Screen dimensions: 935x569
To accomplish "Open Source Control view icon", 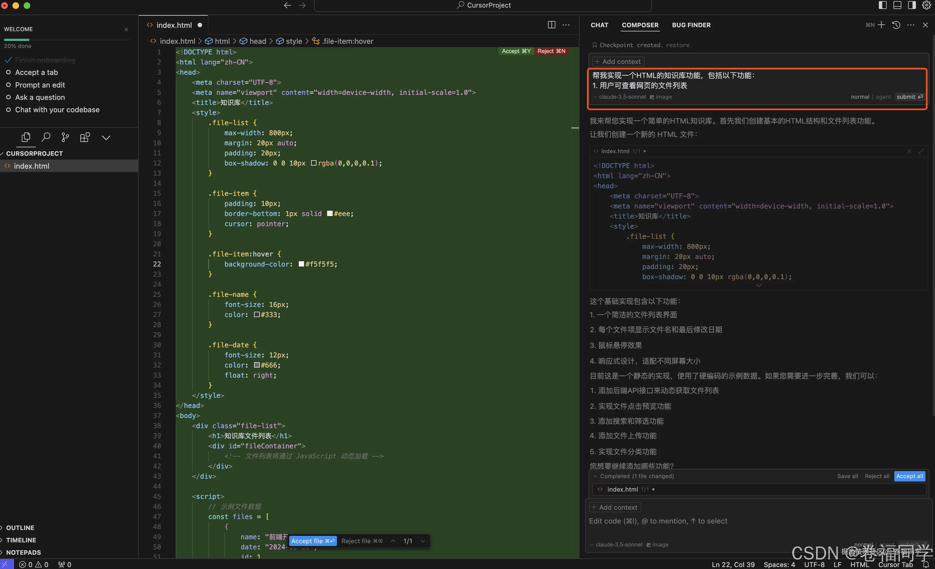I will pos(65,137).
